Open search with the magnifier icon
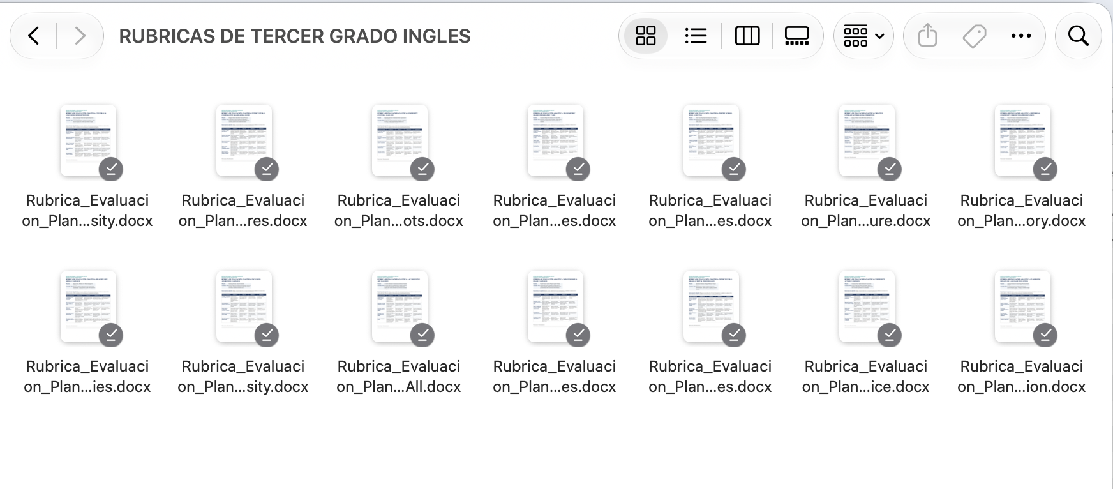 (x=1079, y=36)
